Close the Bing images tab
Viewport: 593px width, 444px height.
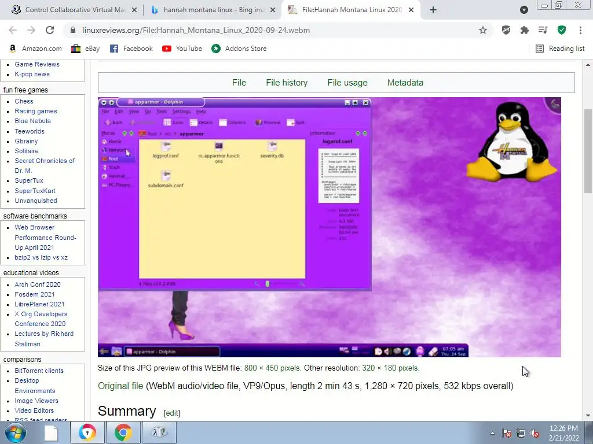pos(273,10)
